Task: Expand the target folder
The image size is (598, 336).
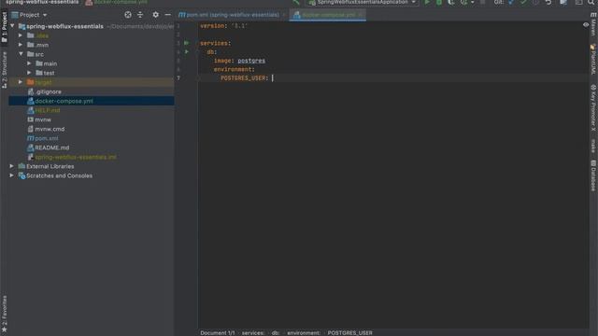Action: tap(21, 82)
